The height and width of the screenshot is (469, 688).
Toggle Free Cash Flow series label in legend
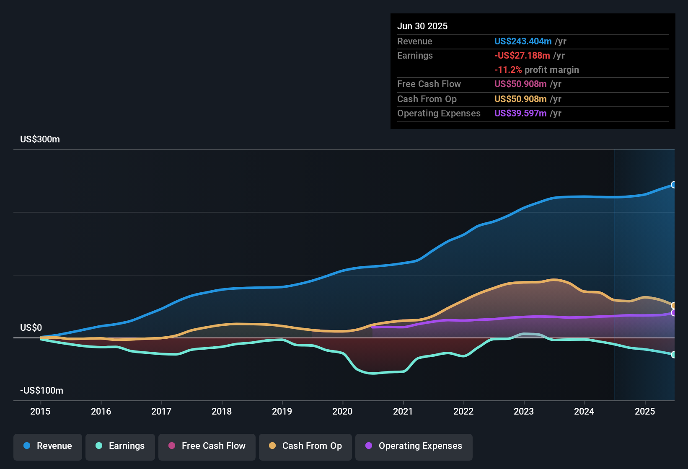click(213, 446)
